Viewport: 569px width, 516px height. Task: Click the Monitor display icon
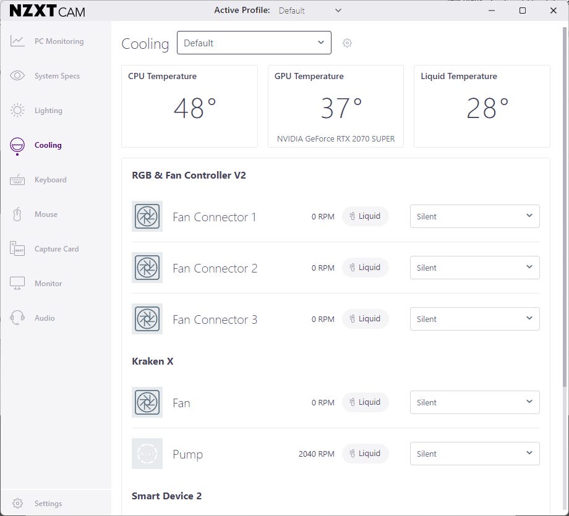coord(17,283)
